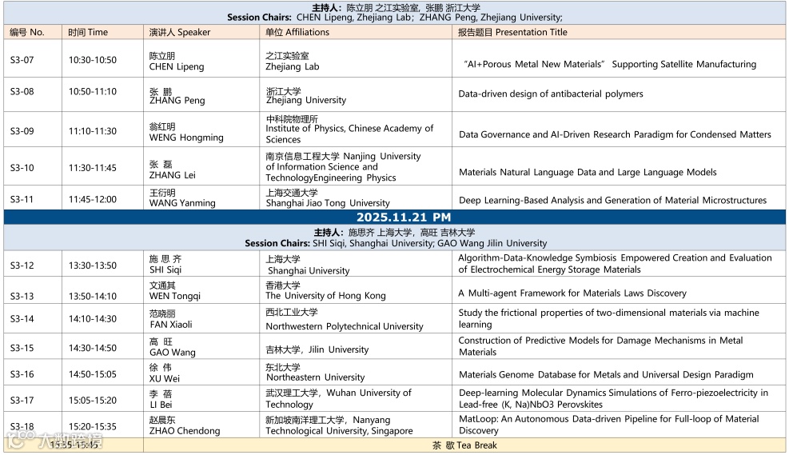This screenshot has height=455, width=789.
Task: Select Nanyang Technological University affiliation
Action: (x=339, y=425)
